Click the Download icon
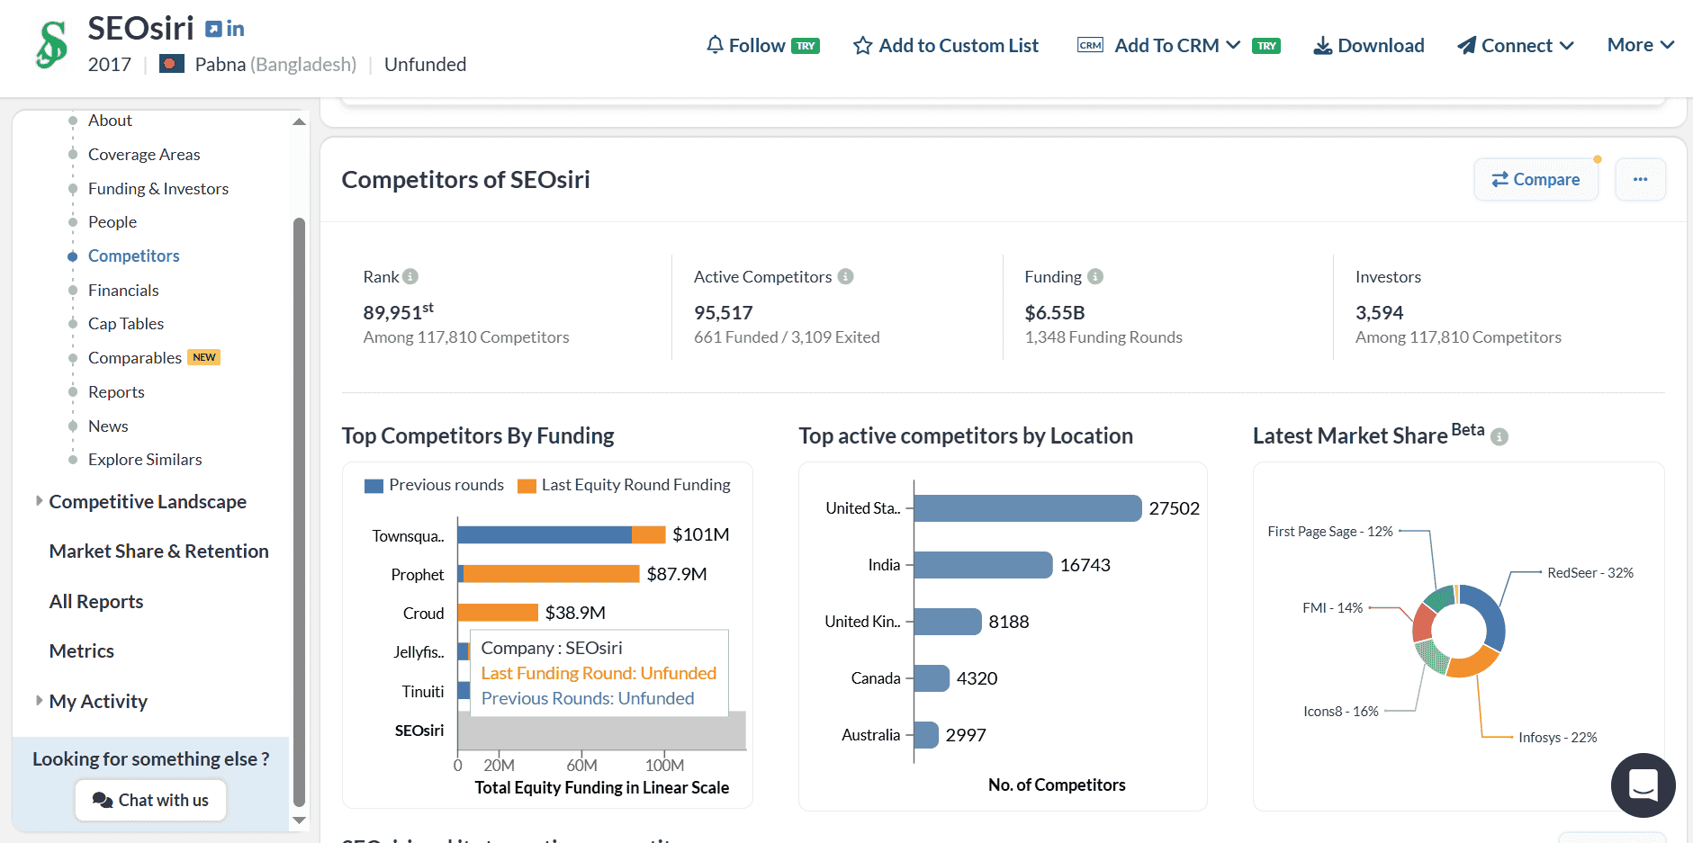Screen dimensions: 1693x843 click(x=1322, y=45)
